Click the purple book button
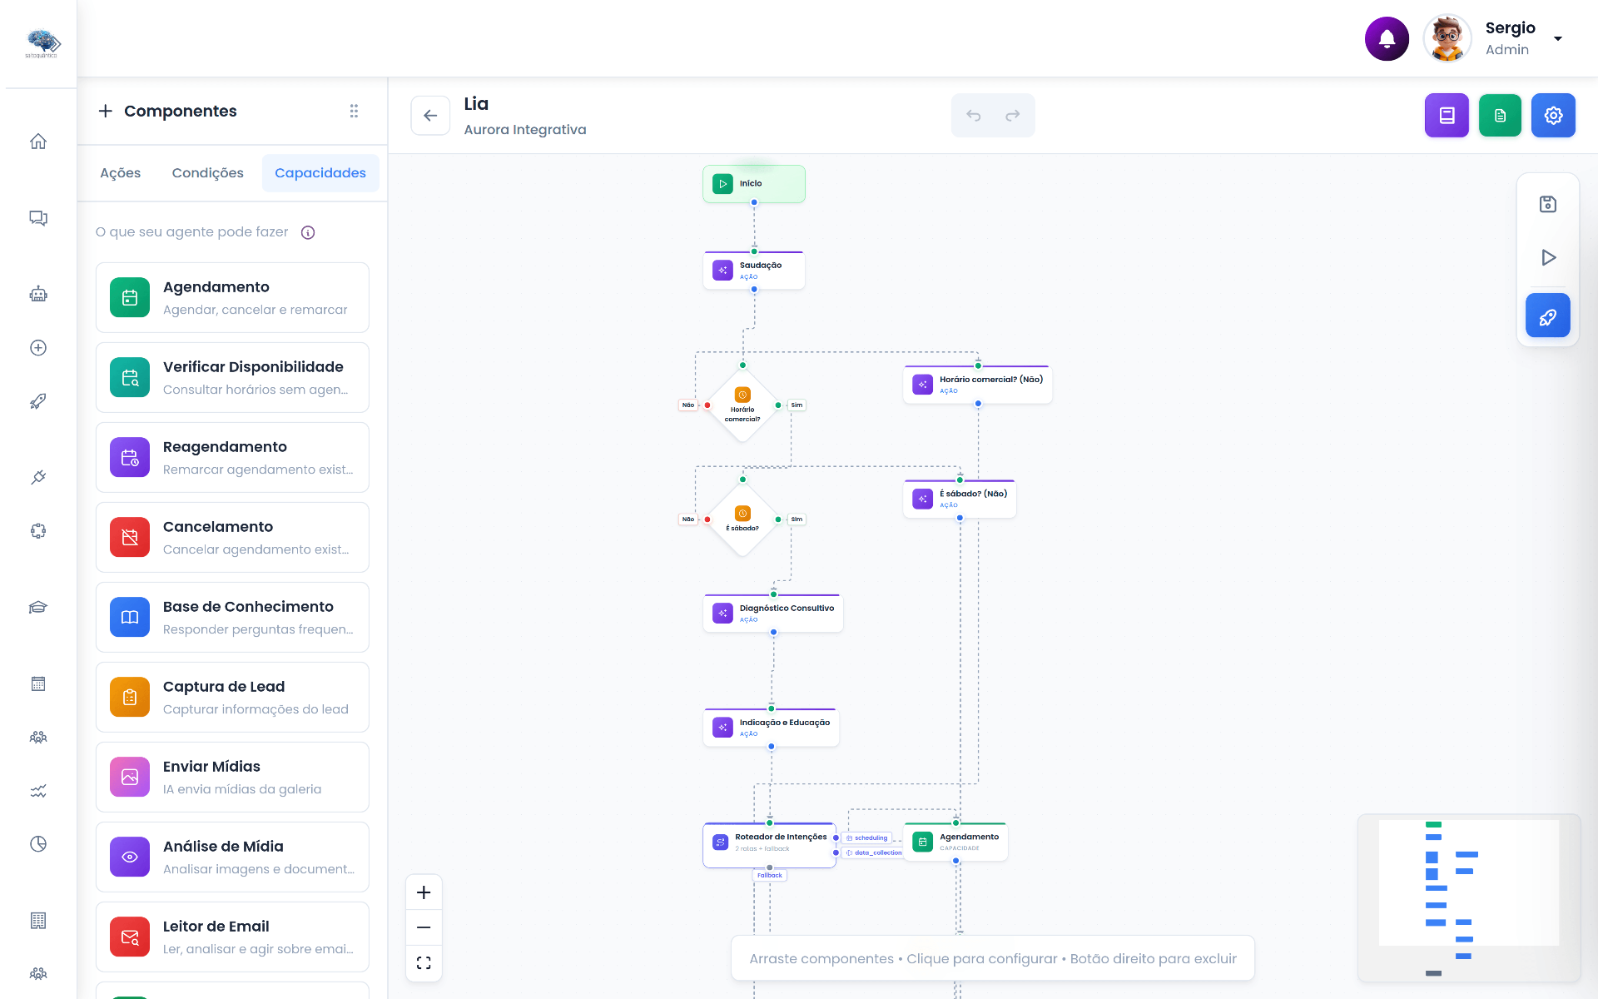 [x=1447, y=115]
